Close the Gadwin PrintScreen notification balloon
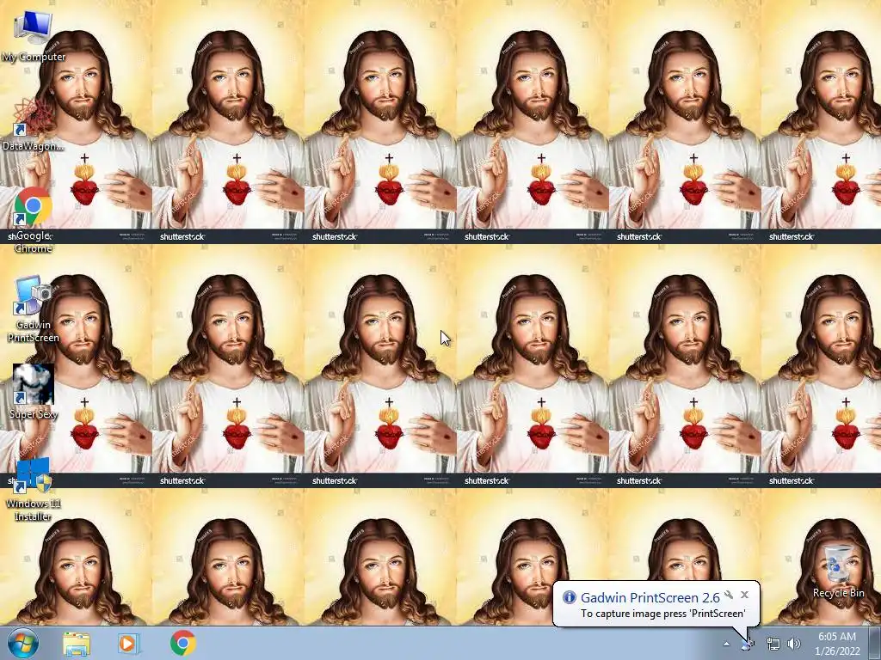 point(744,595)
